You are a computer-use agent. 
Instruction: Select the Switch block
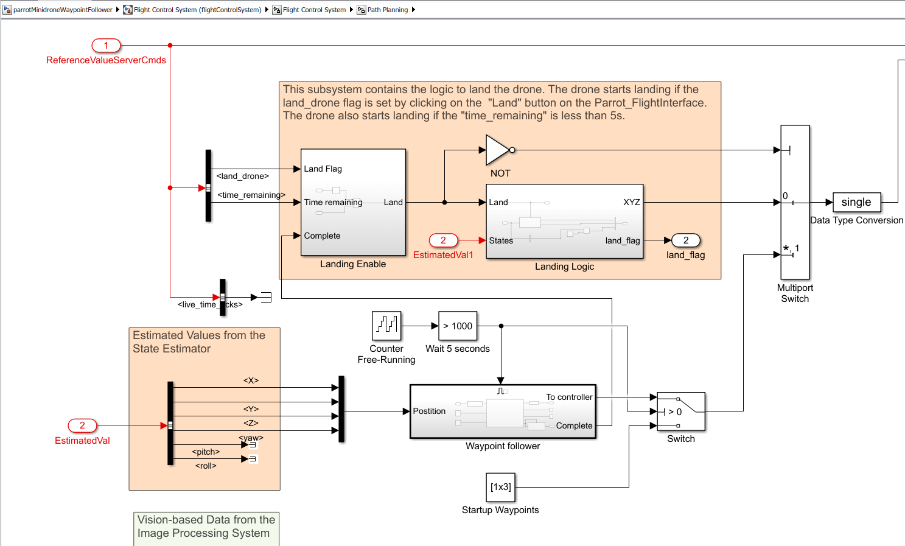click(680, 411)
